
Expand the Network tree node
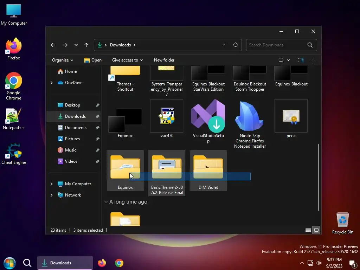pyautogui.click(x=51, y=195)
